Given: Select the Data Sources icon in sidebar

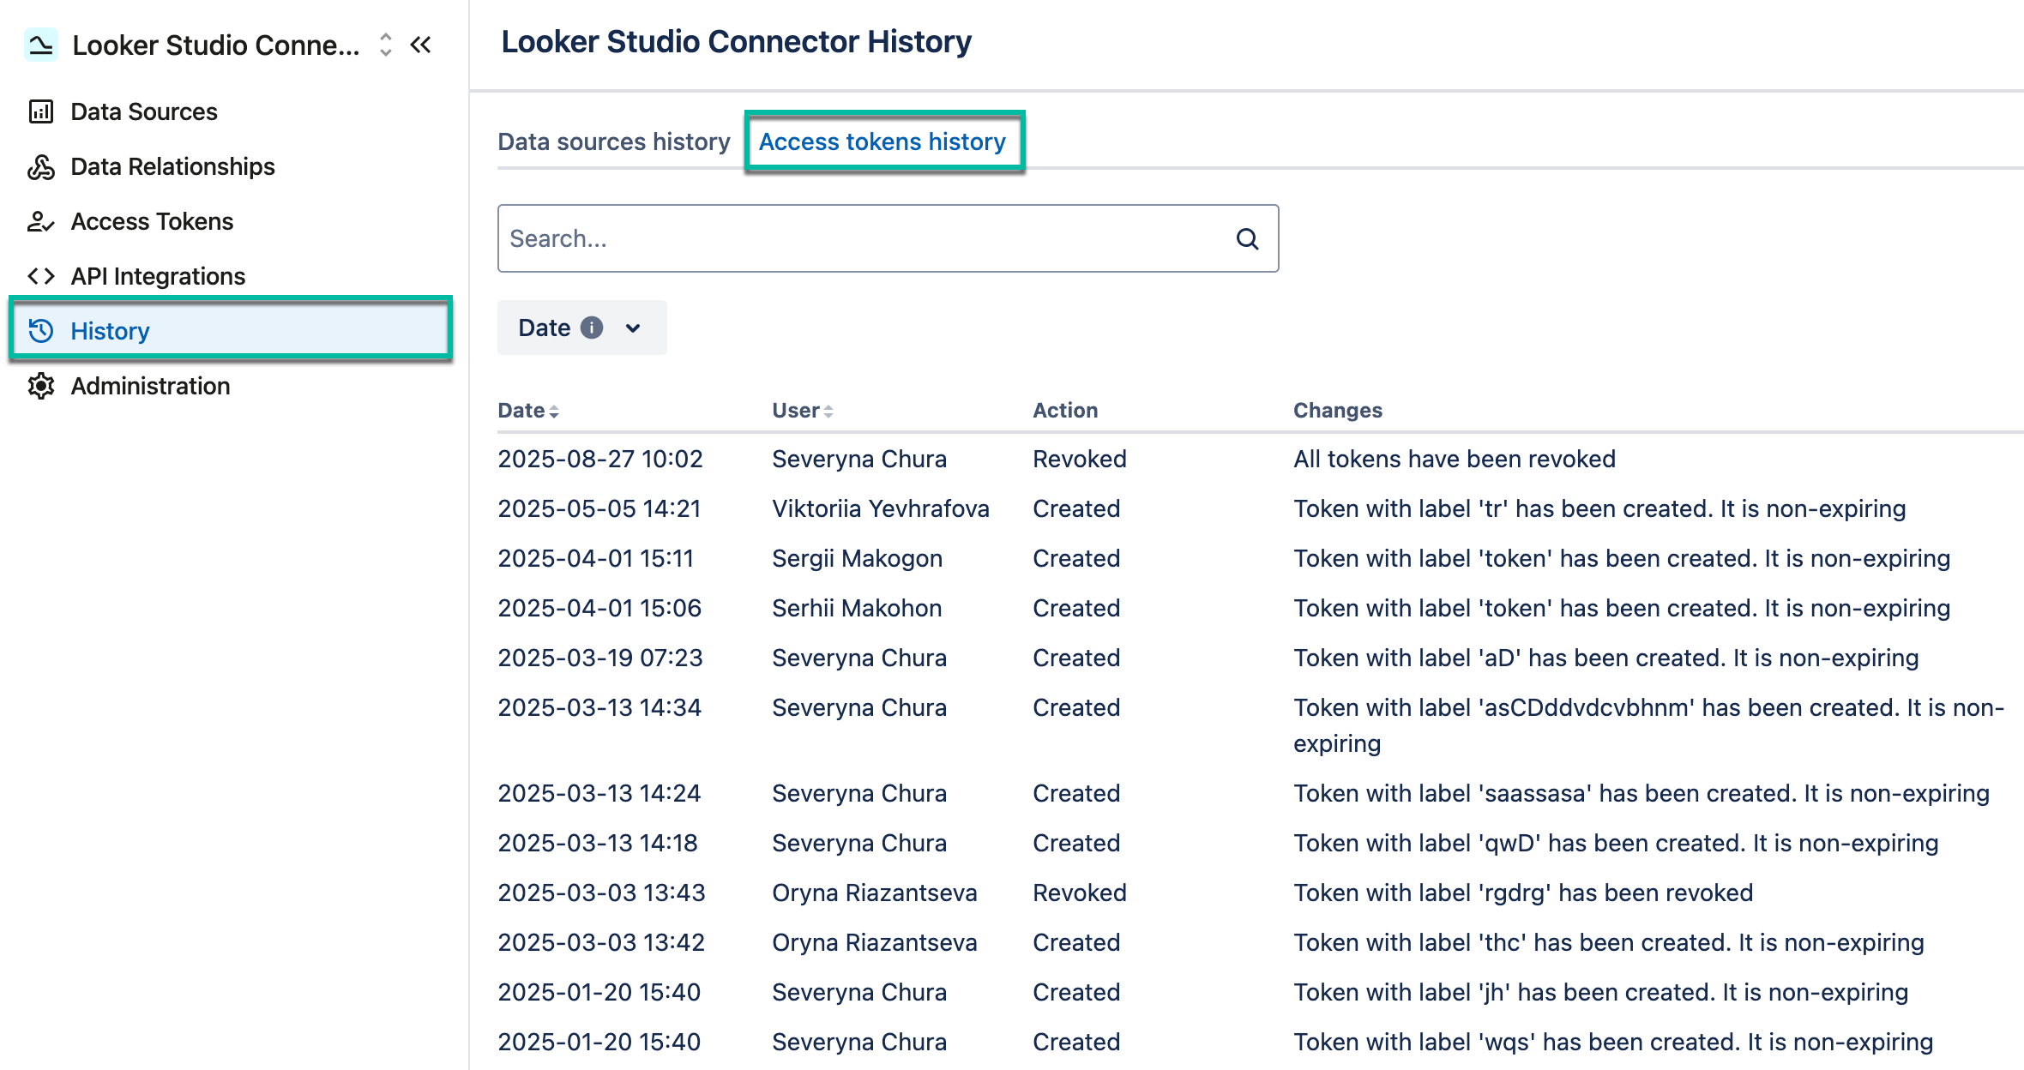Looking at the screenshot, I should coord(40,111).
